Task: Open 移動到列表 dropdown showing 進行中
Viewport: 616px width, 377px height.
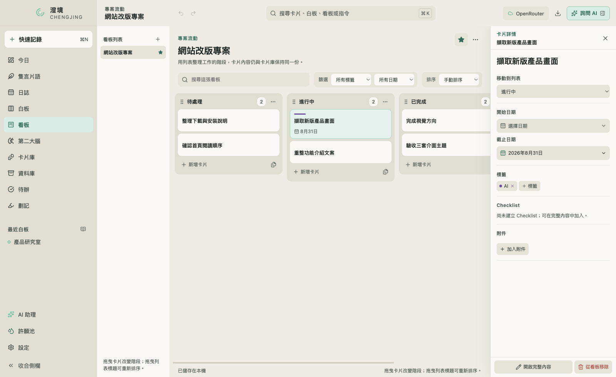Action: point(553,92)
